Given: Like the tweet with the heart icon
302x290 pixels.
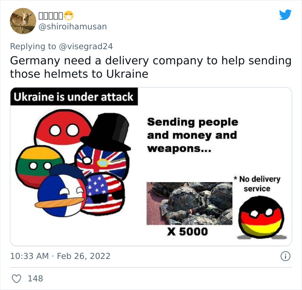Looking at the screenshot, I should click(16, 279).
